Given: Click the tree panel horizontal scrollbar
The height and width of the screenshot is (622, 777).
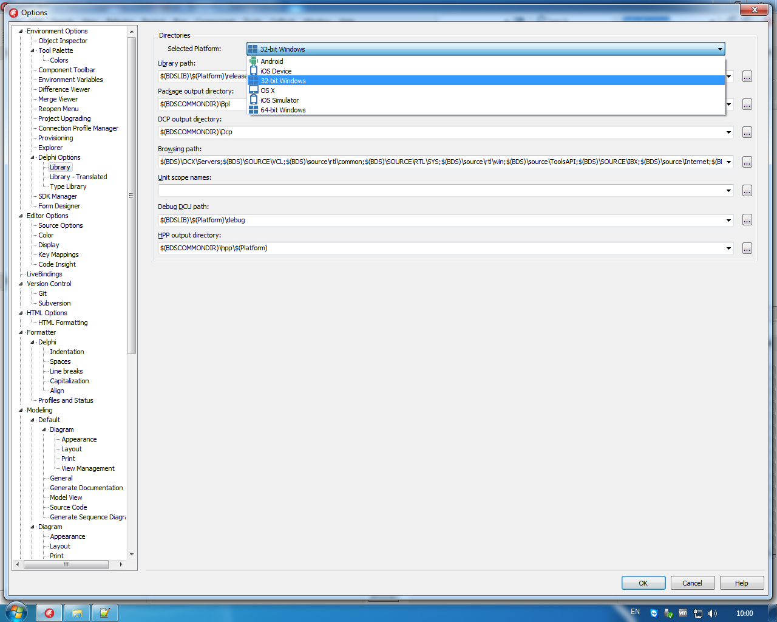Looking at the screenshot, I should pos(66,564).
